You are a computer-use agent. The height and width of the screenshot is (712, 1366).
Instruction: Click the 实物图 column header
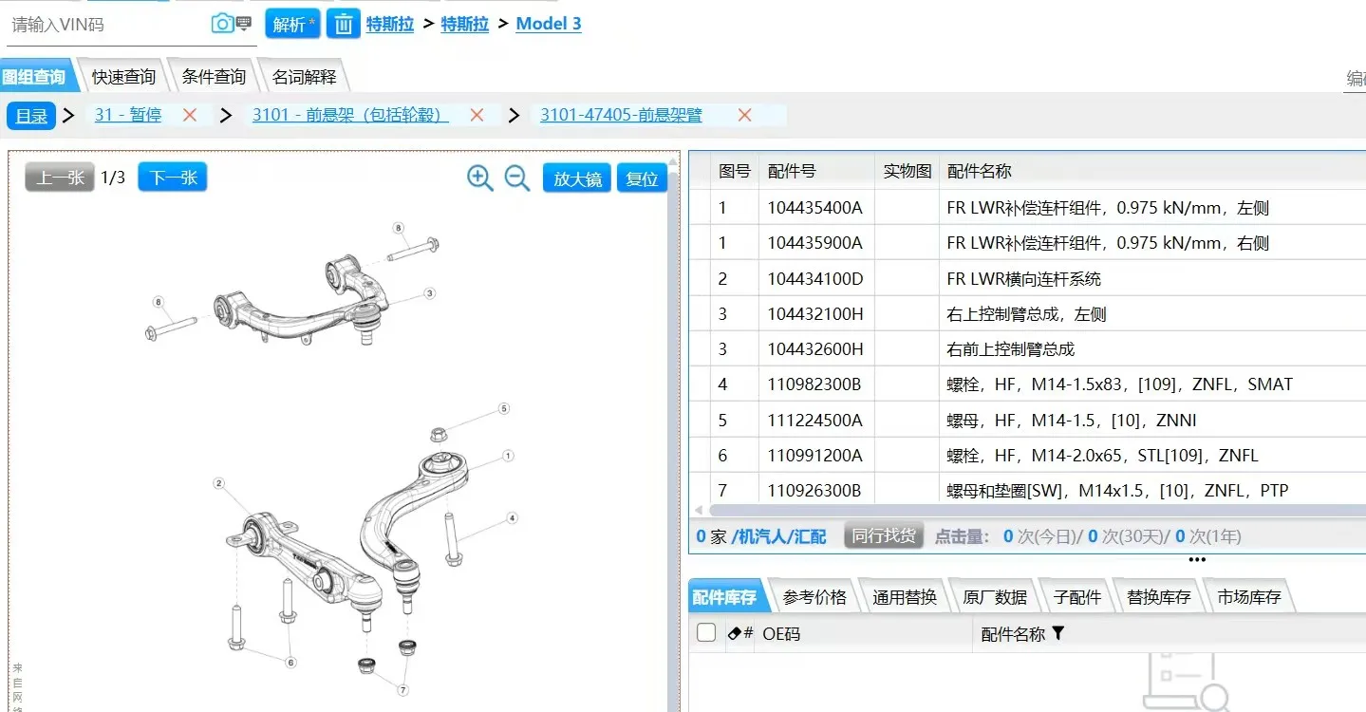coord(908,171)
